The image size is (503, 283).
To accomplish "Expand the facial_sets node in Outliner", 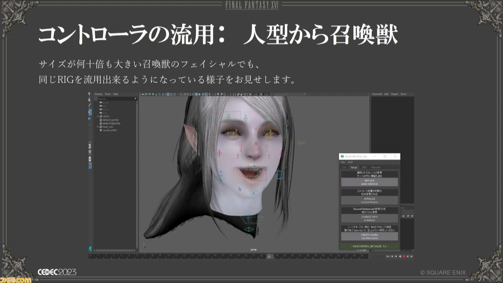I will (98, 127).
